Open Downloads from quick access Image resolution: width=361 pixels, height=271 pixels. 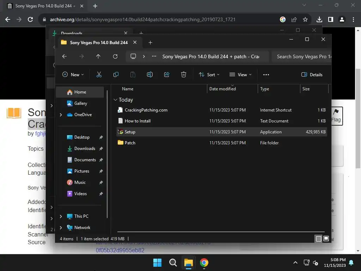click(80, 149)
